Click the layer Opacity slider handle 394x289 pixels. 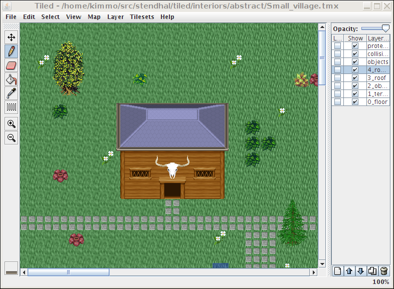385,29
